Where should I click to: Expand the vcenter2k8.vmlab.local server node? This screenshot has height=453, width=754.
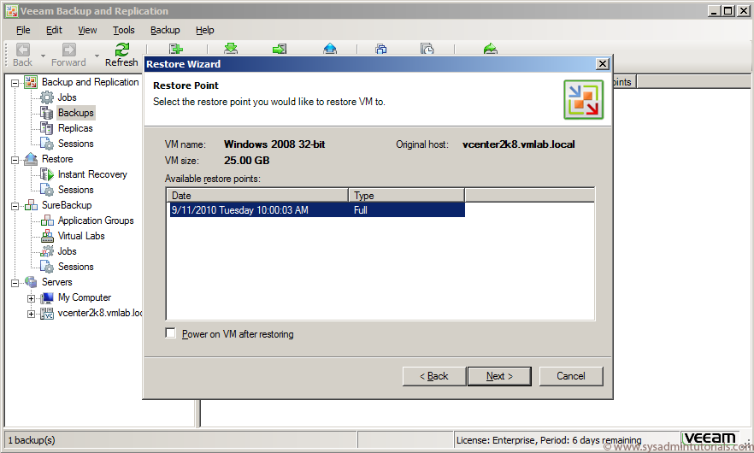click(31, 314)
